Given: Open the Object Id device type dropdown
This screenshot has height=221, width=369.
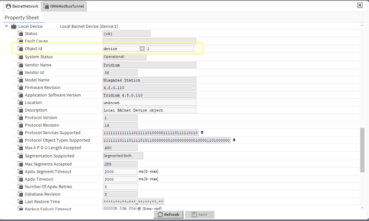Looking at the screenshot, I should click(142, 48).
